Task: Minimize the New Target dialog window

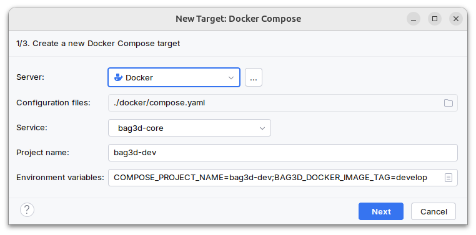Action: coord(414,19)
